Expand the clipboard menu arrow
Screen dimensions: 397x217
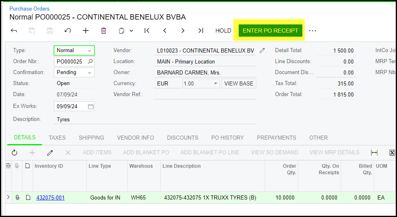131,31
